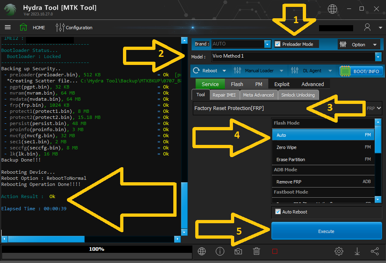Image resolution: width=386 pixels, height=263 pixels.
Task: Open the Repair IMEI sub-tab
Action: [224, 95]
